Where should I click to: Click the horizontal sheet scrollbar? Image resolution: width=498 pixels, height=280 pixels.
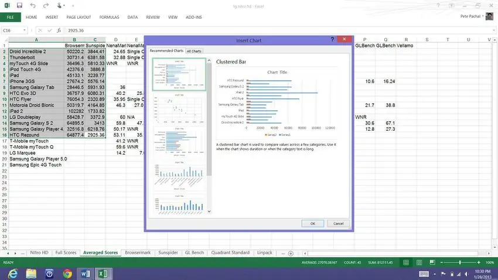point(393,253)
